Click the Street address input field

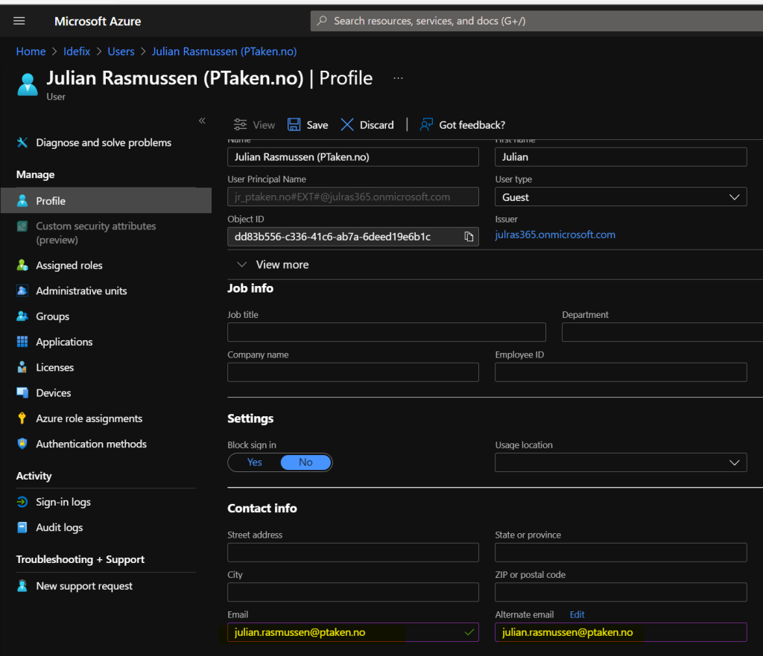coord(352,552)
